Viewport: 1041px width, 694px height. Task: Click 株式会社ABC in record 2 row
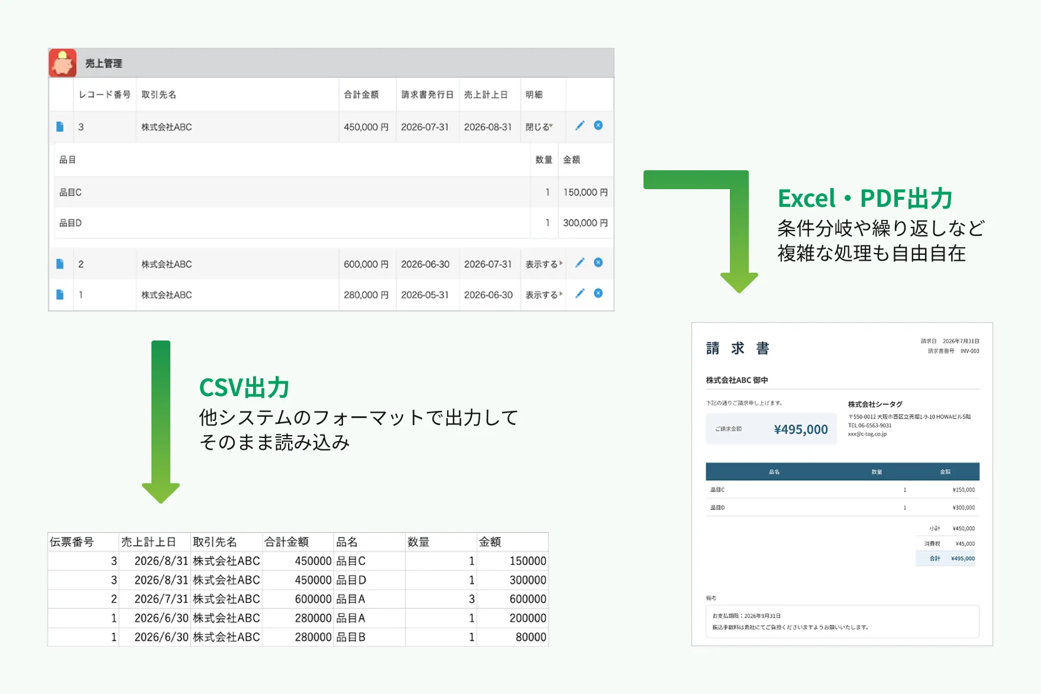(x=167, y=264)
